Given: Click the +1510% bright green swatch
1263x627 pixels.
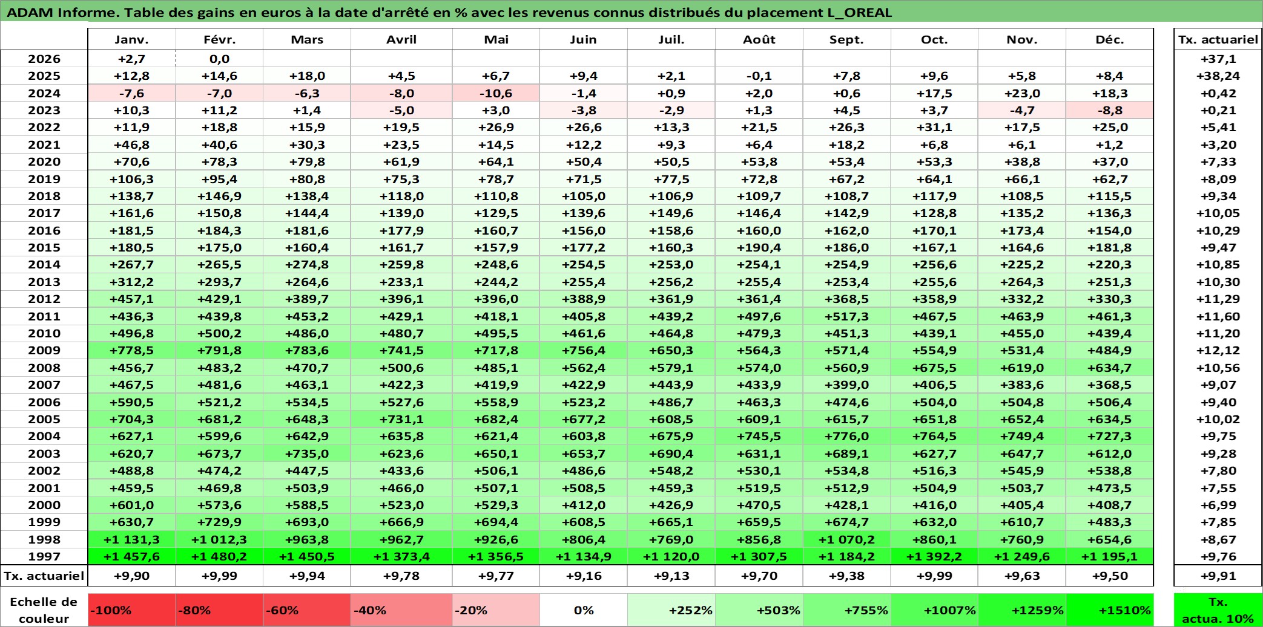Looking at the screenshot, I should [x=1109, y=610].
